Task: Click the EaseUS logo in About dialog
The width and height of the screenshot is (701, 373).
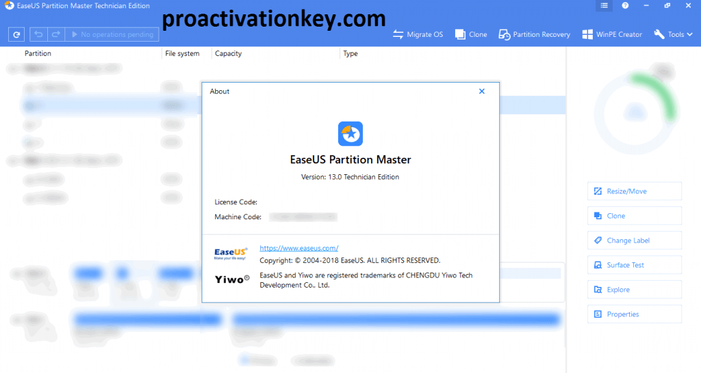Action: (230, 253)
